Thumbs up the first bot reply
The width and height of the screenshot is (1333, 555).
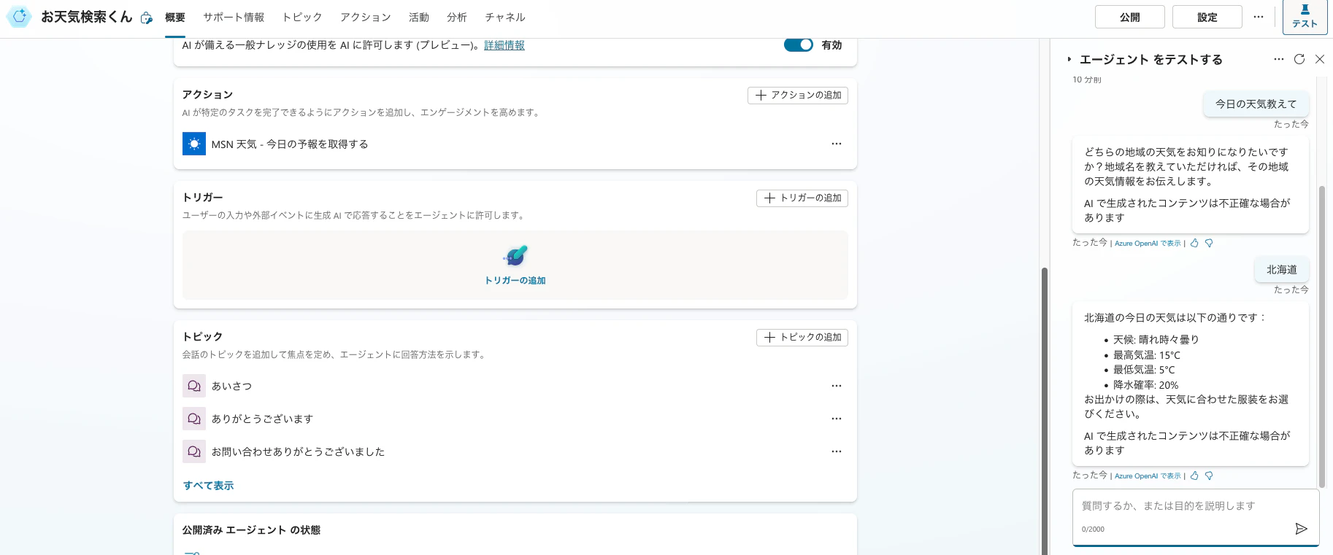(1194, 243)
